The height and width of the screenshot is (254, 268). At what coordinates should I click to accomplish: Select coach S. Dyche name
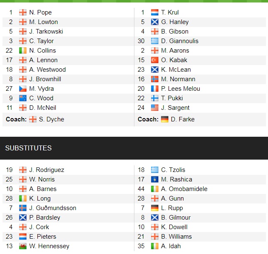click(51, 119)
